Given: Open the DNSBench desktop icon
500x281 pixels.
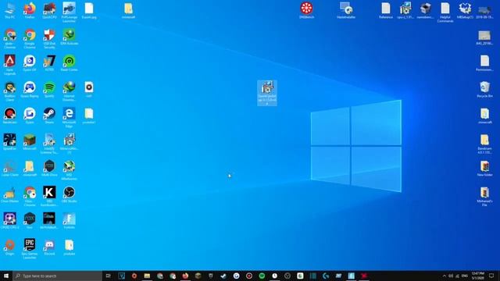Looking at the screenshot, I should [307, 10].
